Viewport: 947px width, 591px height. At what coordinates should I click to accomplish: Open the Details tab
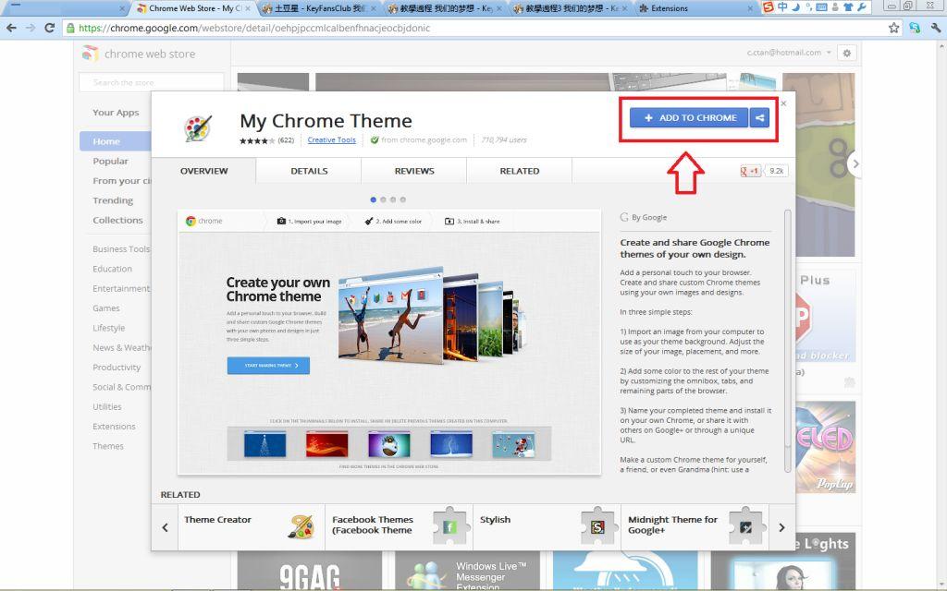(x=309, y=171)
